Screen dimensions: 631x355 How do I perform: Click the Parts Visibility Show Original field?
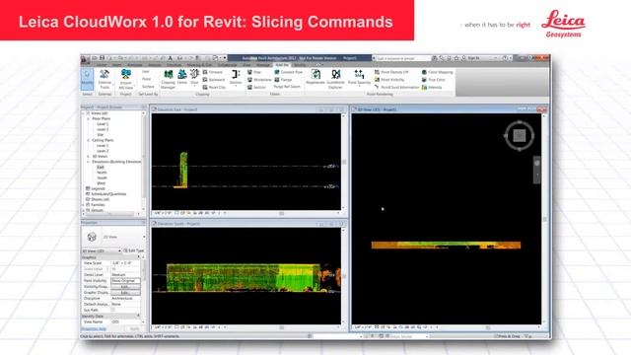point(125,280)
